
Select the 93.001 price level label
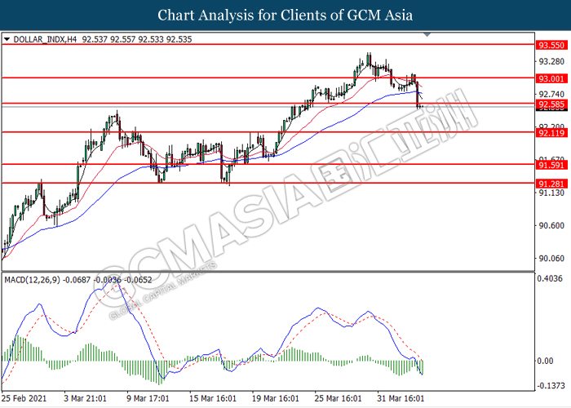coord(551,78)
